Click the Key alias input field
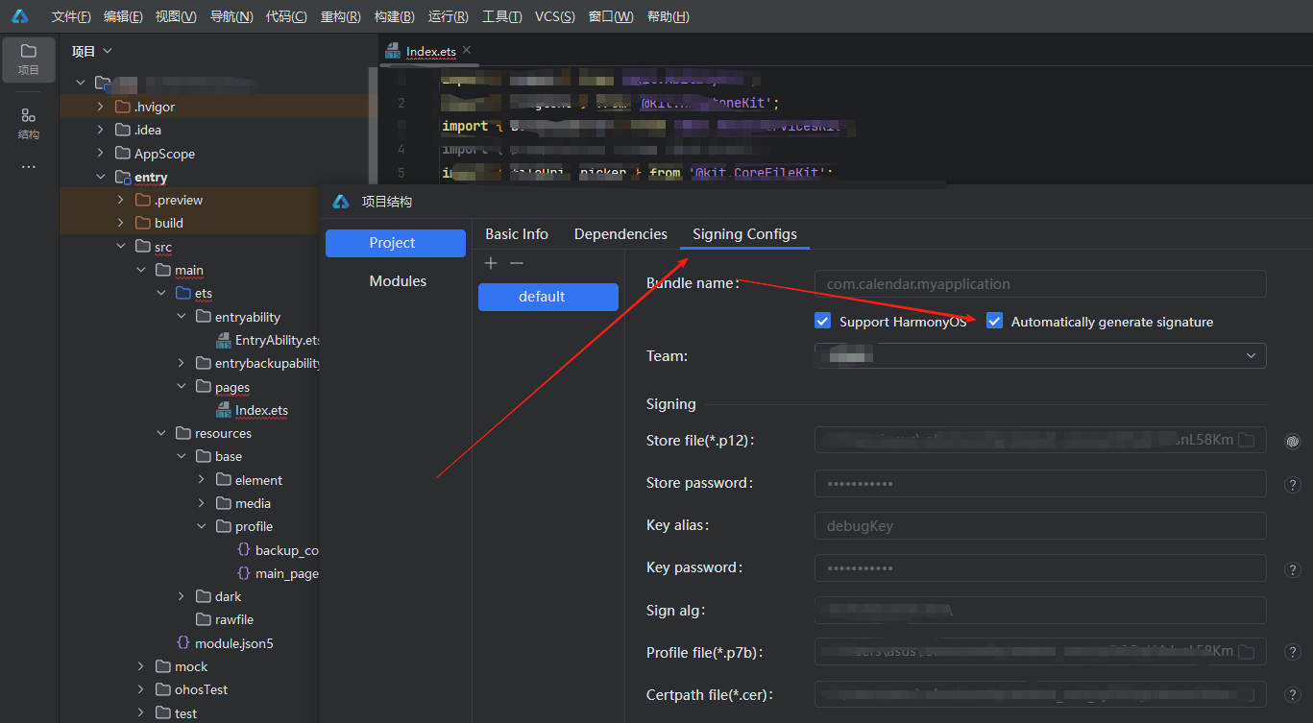The width and height of the screenshot is (1313, 723). (x=1039, y=526)
